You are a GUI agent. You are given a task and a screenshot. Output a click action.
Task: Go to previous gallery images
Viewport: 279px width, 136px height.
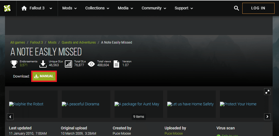[x=10, y=117]
